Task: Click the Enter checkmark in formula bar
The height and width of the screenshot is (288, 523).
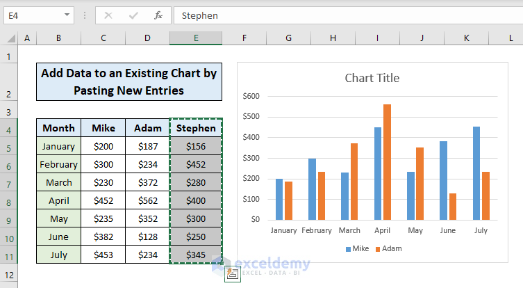Action: [x=133, y=15]
